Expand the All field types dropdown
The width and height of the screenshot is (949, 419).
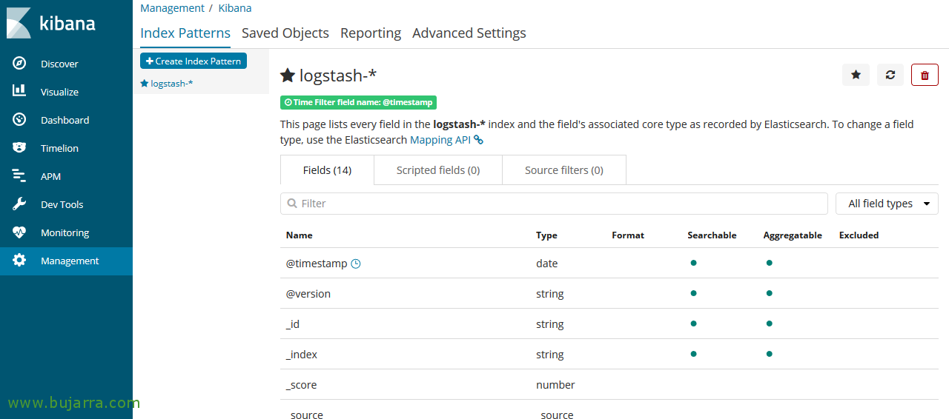(887, 204)
